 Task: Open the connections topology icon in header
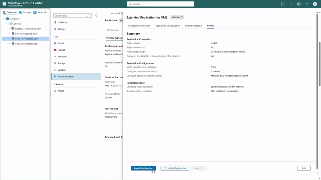(x=283, y=4)
